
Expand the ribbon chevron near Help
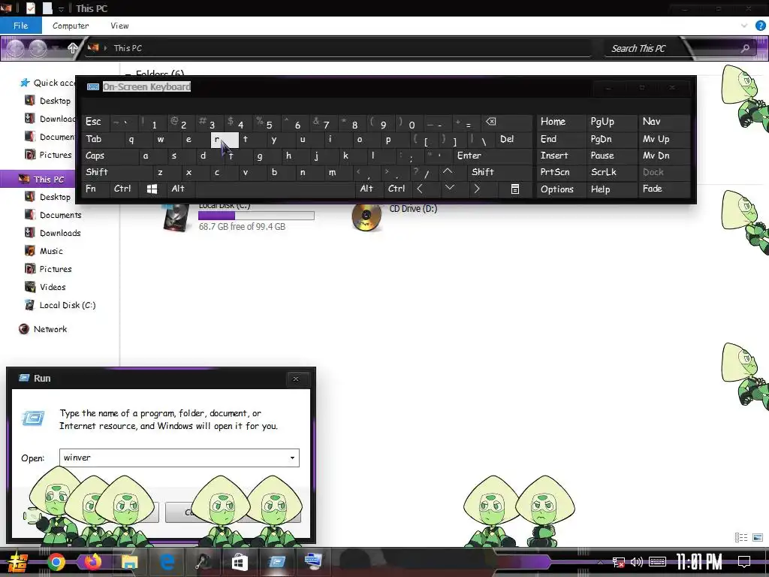(744, 26)
